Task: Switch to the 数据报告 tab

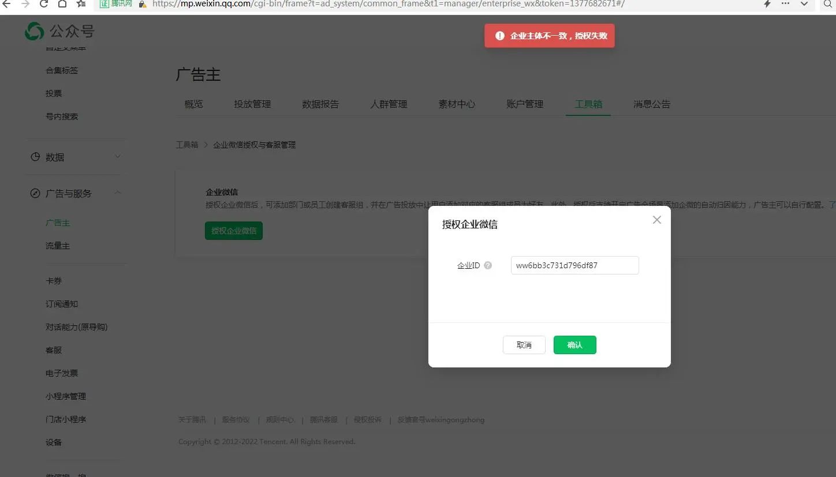Action: [320, 104]
